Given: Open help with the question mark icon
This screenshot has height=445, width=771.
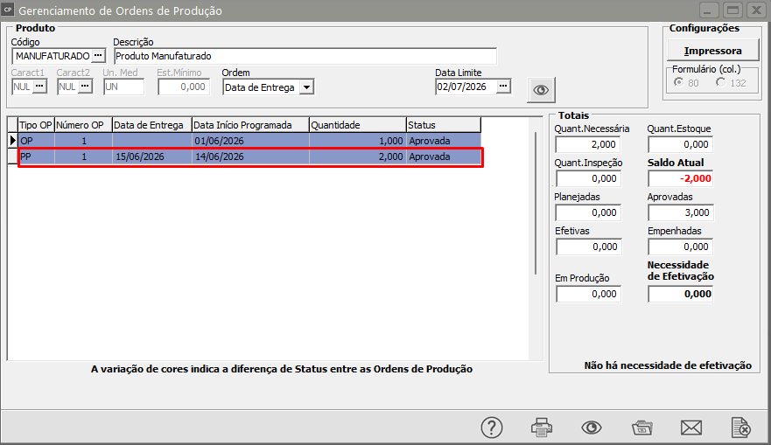Looking at the screenshot, I should [x=492, y=428].
